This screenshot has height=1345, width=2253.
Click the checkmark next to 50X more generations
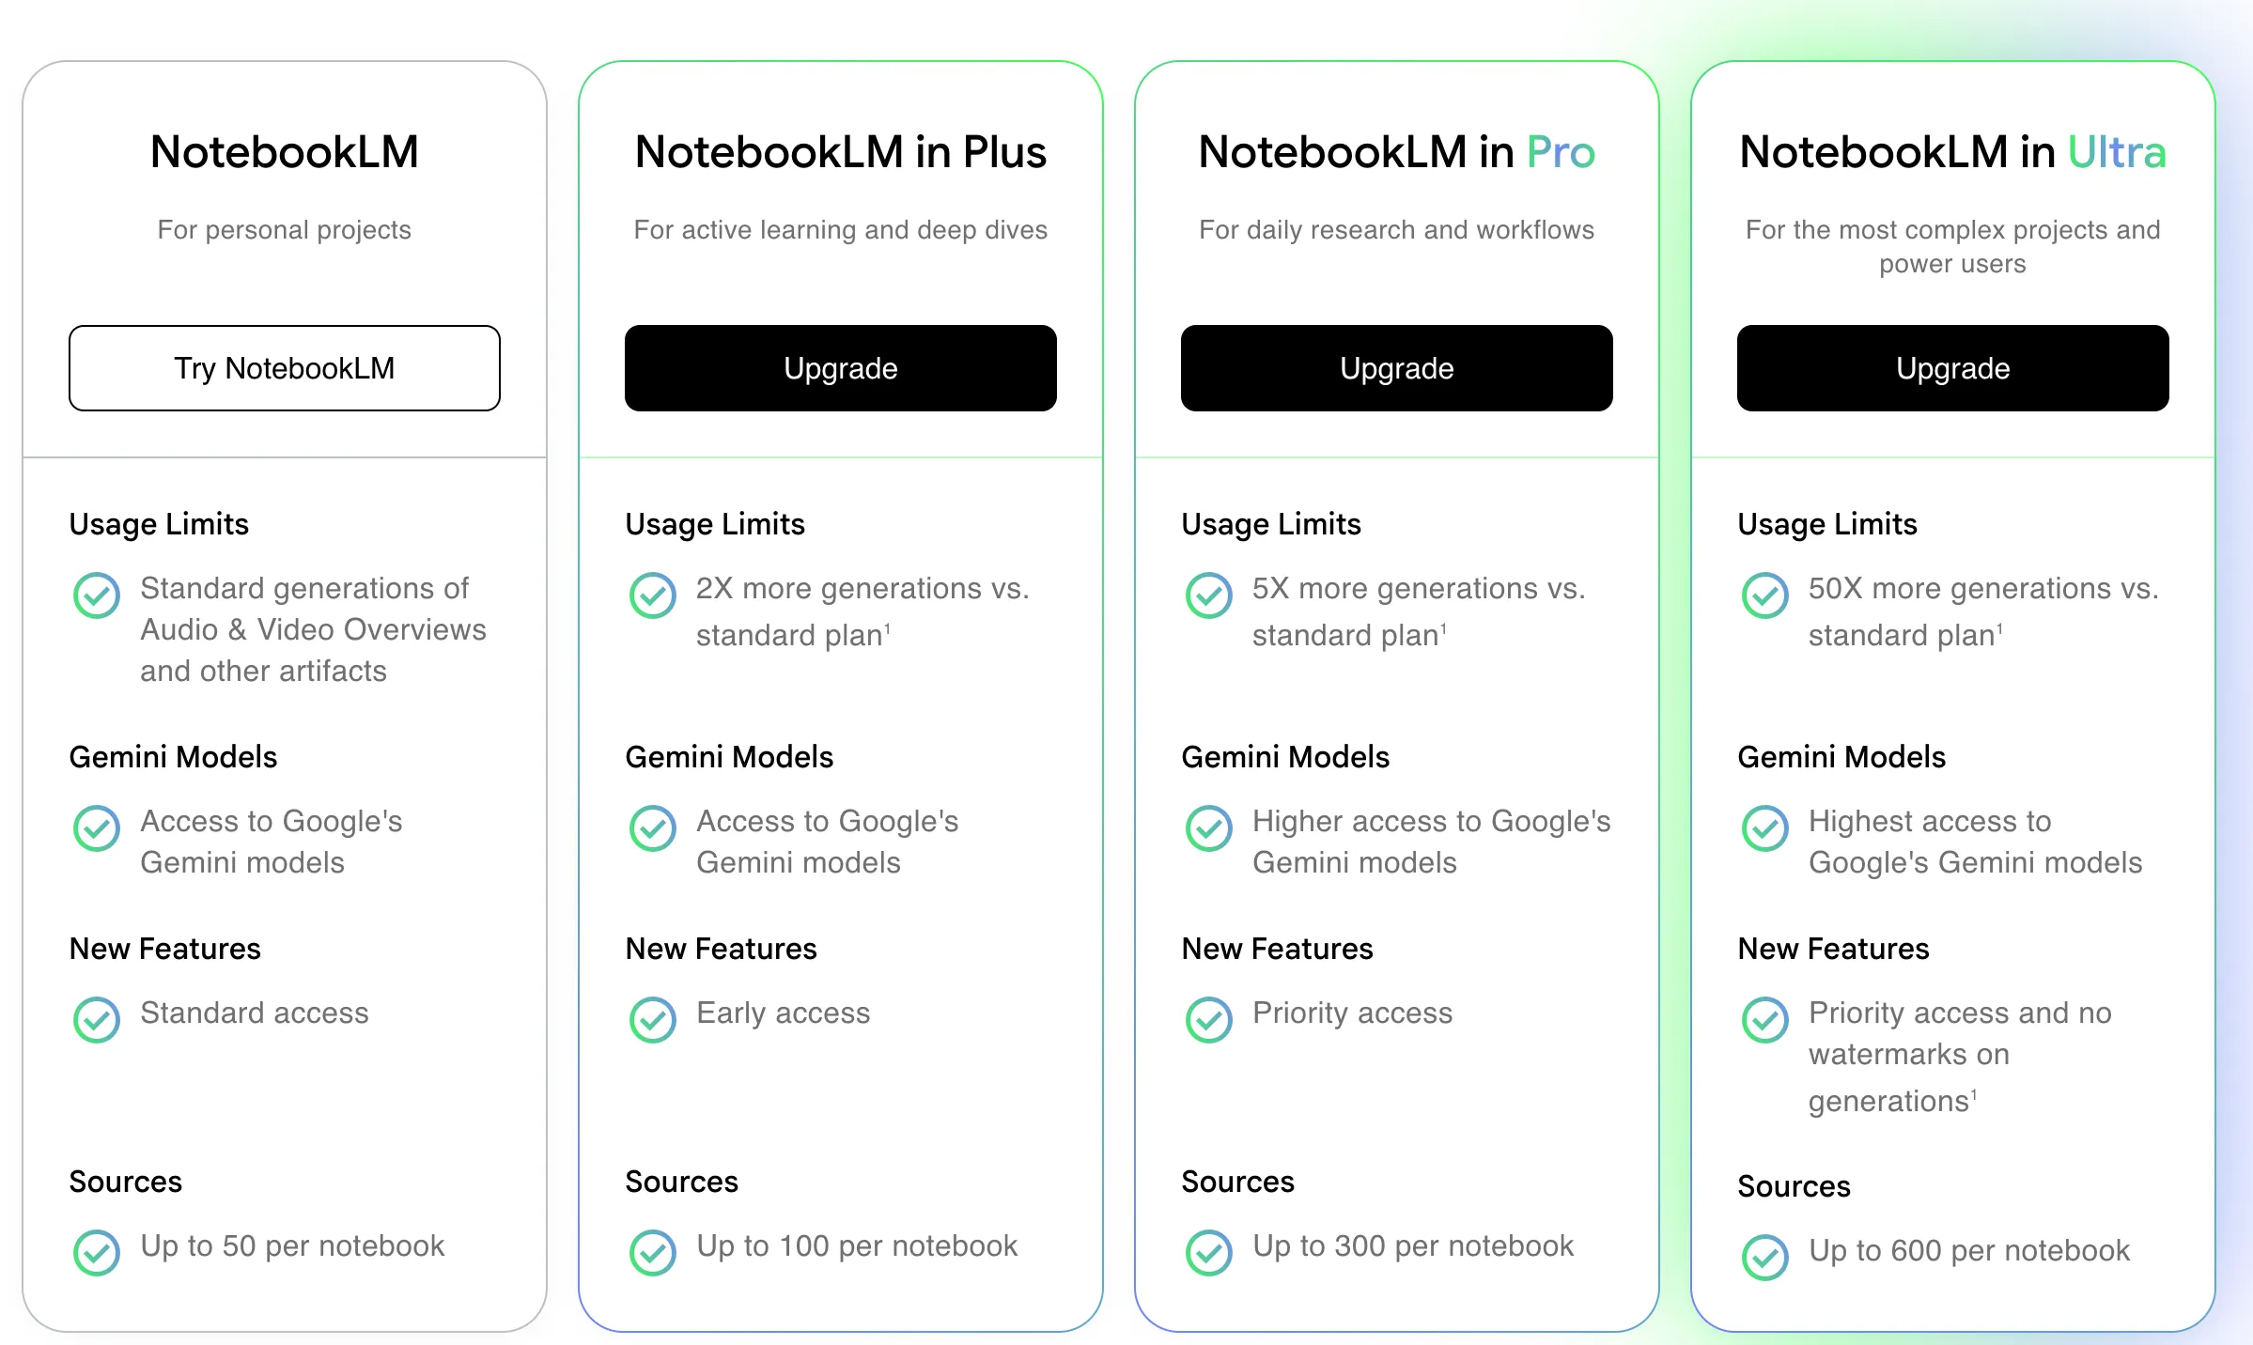pyautogui.click(x=1765, y=596)
